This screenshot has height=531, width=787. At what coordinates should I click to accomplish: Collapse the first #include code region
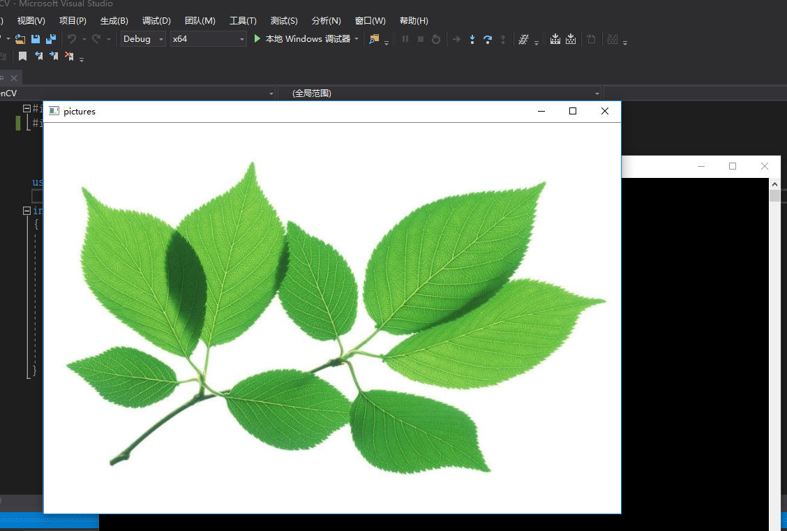pos(27,108)
